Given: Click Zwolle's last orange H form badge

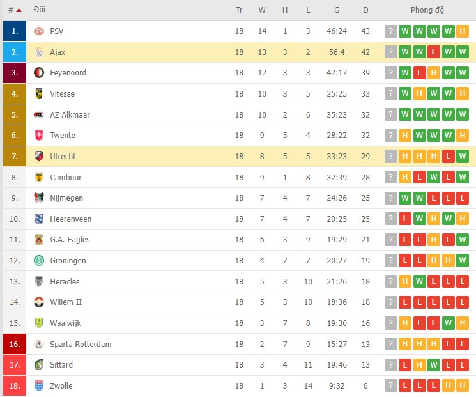Looking at the screenshot, I should coord(463,386).
